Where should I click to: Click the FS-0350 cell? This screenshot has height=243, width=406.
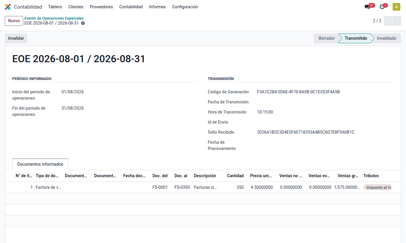[182, 187]
